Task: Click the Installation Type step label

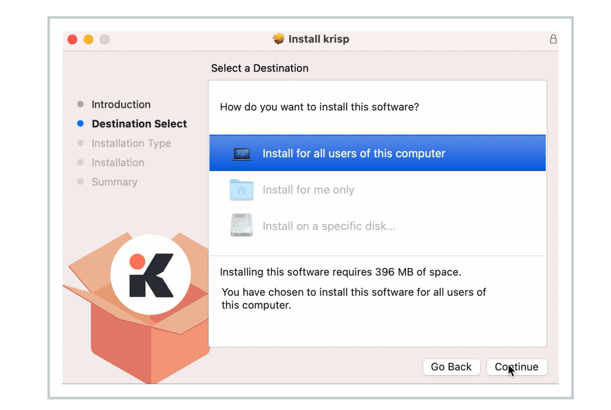Action: pos(131,143)
